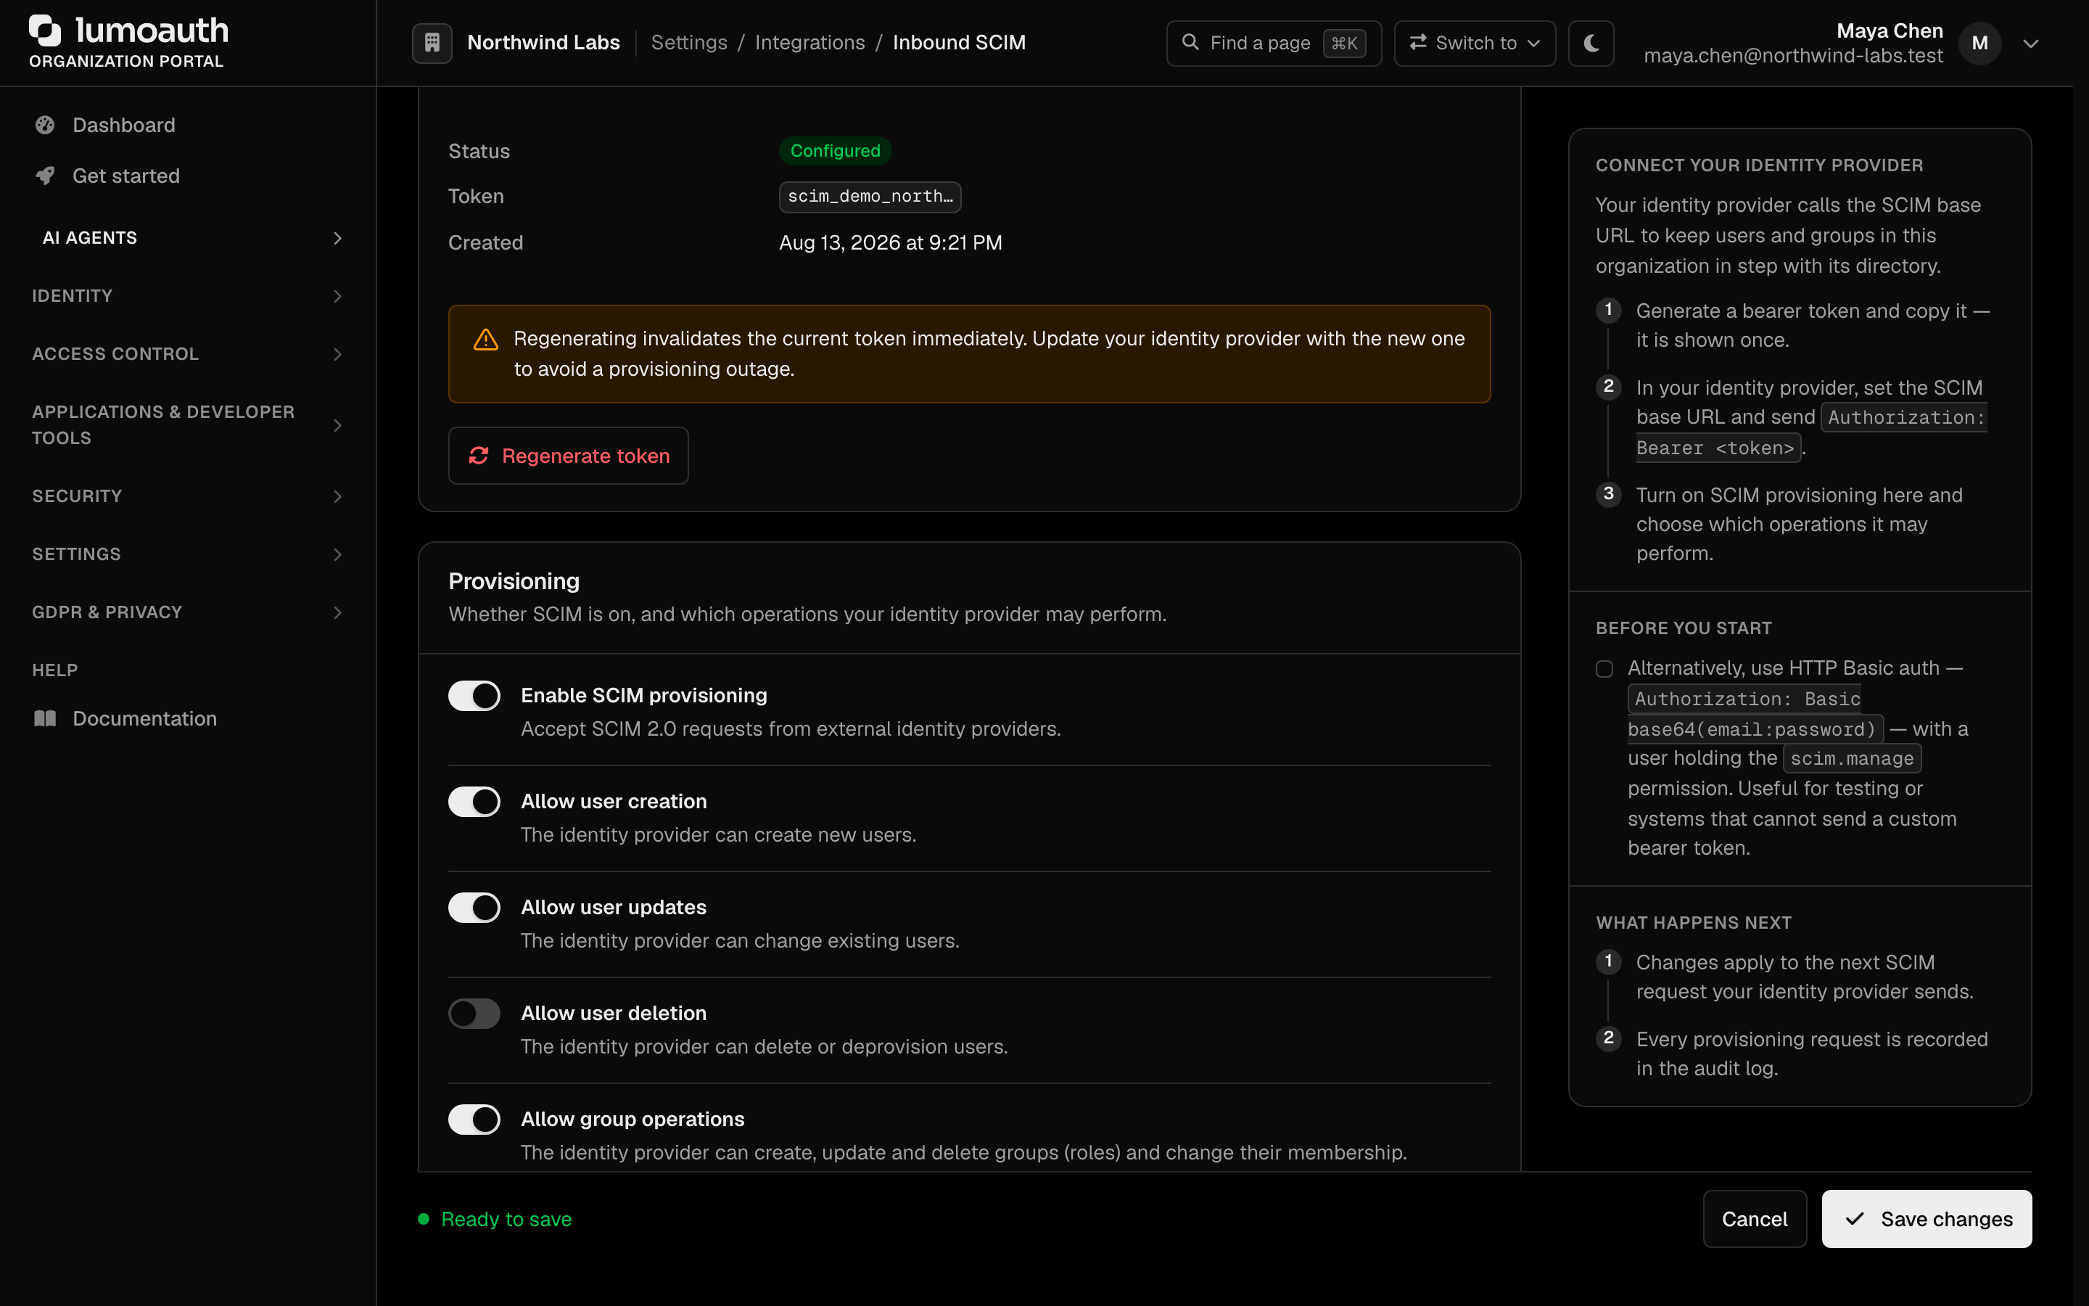Expand the Access Control chevron
2089x1306 pixels.
[337, 354]
